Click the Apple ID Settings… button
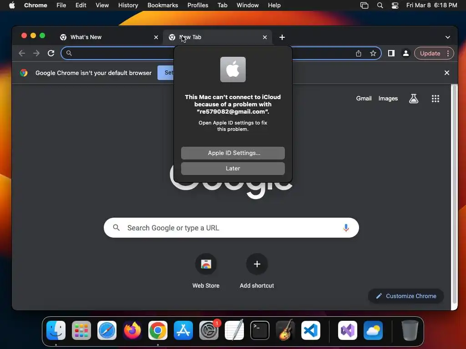The height and width of the screenshot is (349, 466). 233,153
